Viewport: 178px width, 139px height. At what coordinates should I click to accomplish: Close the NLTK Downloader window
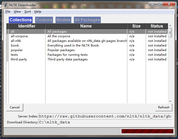(x=169, y=4)
